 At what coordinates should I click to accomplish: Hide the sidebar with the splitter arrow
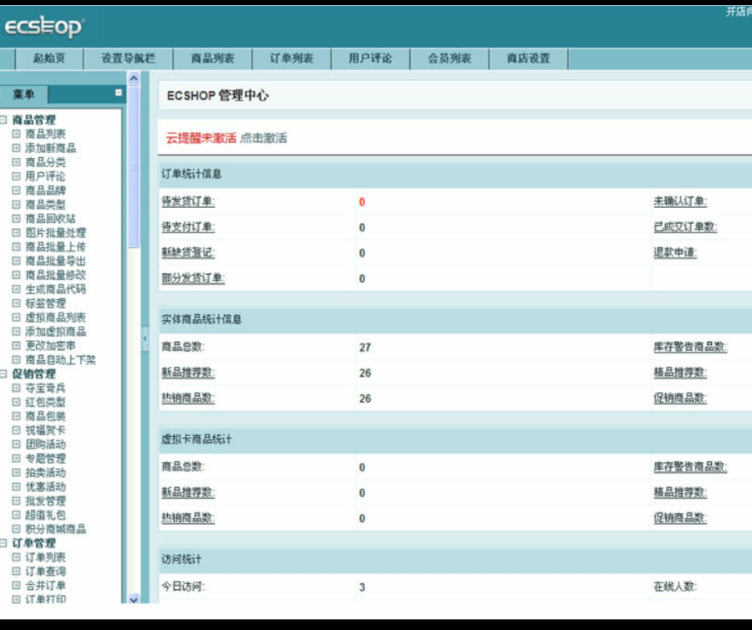coord(145,338)
